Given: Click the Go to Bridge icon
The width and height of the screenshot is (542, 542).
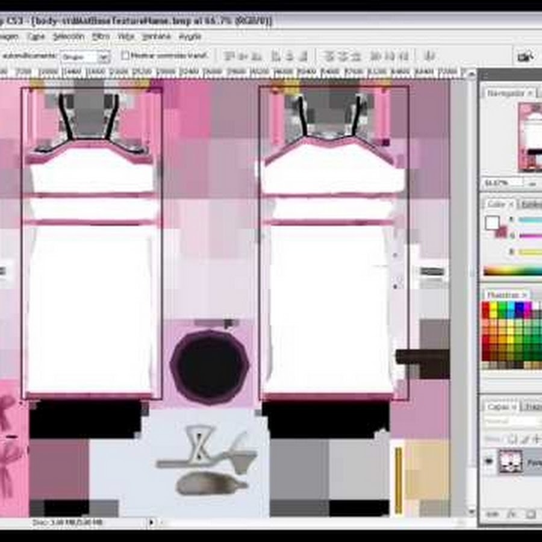Looking at the screenshot, I should click(525, 57).
